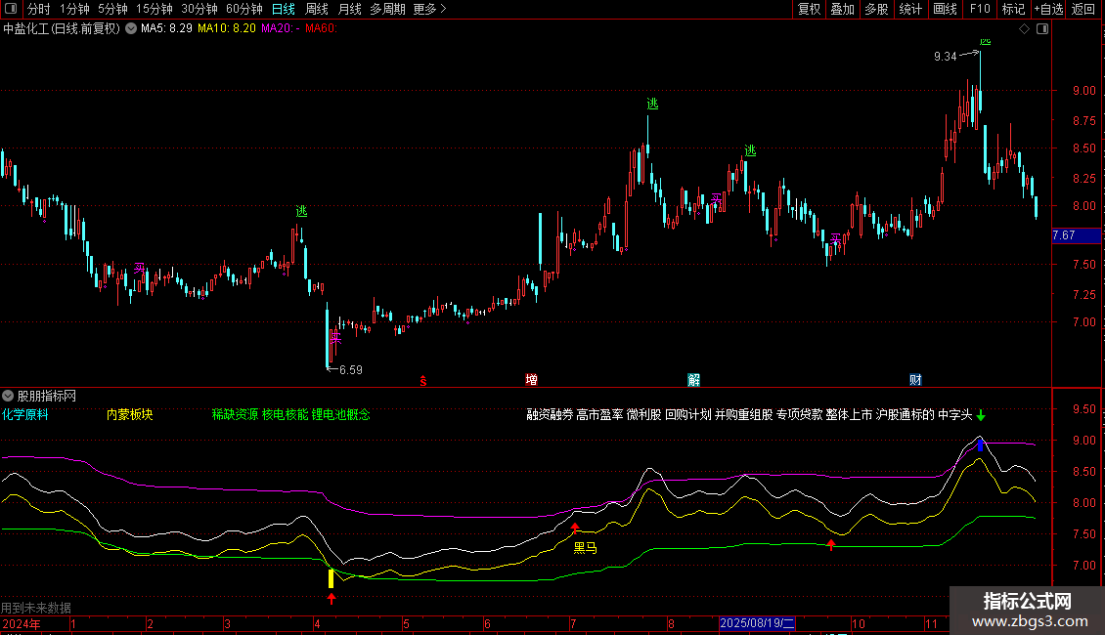This screenshot has height=635, width=1105.
Task: Click the blue bar signal at indicator peak
Action: pyautogui.click(x=981, y=445)
